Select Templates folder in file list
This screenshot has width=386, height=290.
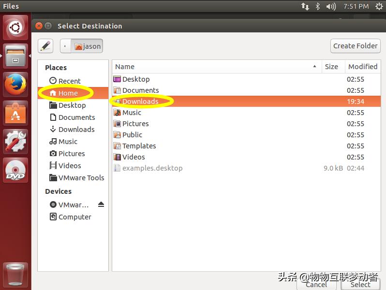click(x=246, y=146)
